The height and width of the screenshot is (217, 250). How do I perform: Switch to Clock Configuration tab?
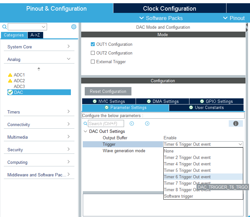pyautogui.click(x=169, y=8)
